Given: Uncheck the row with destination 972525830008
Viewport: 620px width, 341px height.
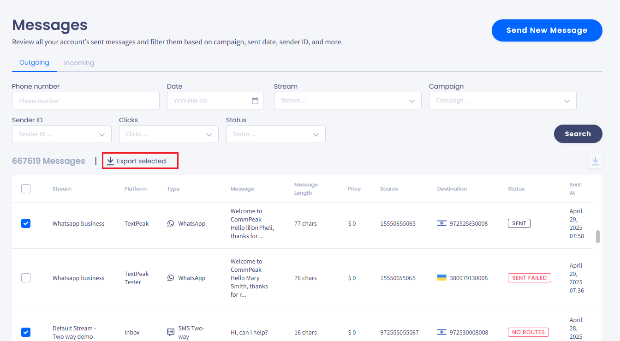Looking at the screenshot, I should pos(26,223).
